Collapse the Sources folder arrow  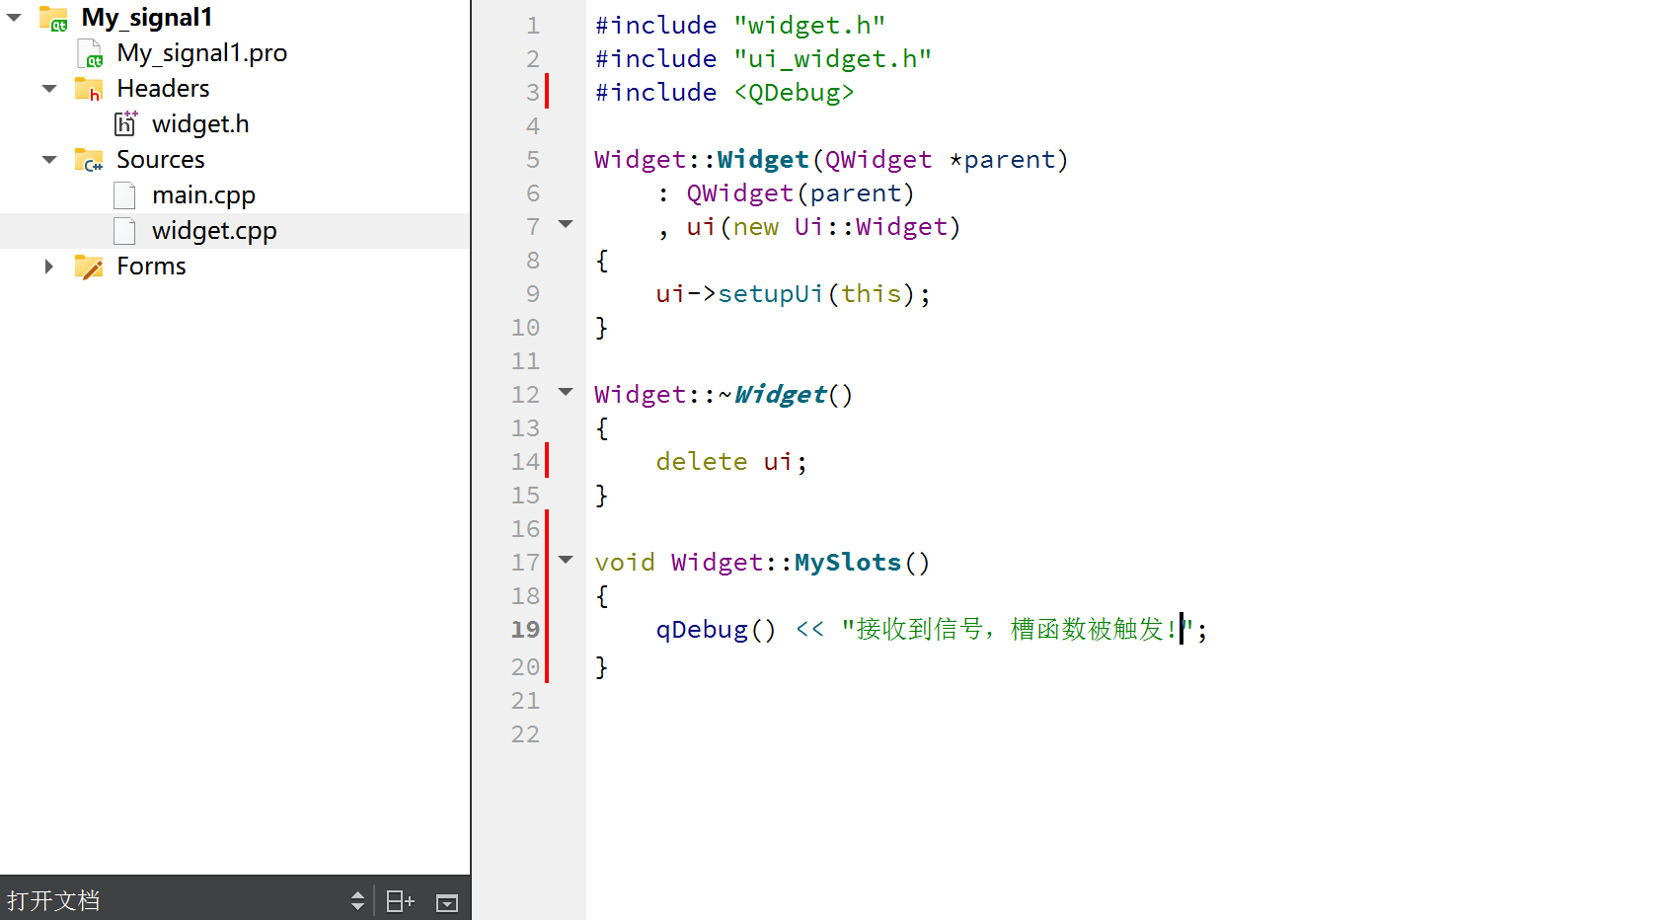pyautogui.click(x=49, y=160)
